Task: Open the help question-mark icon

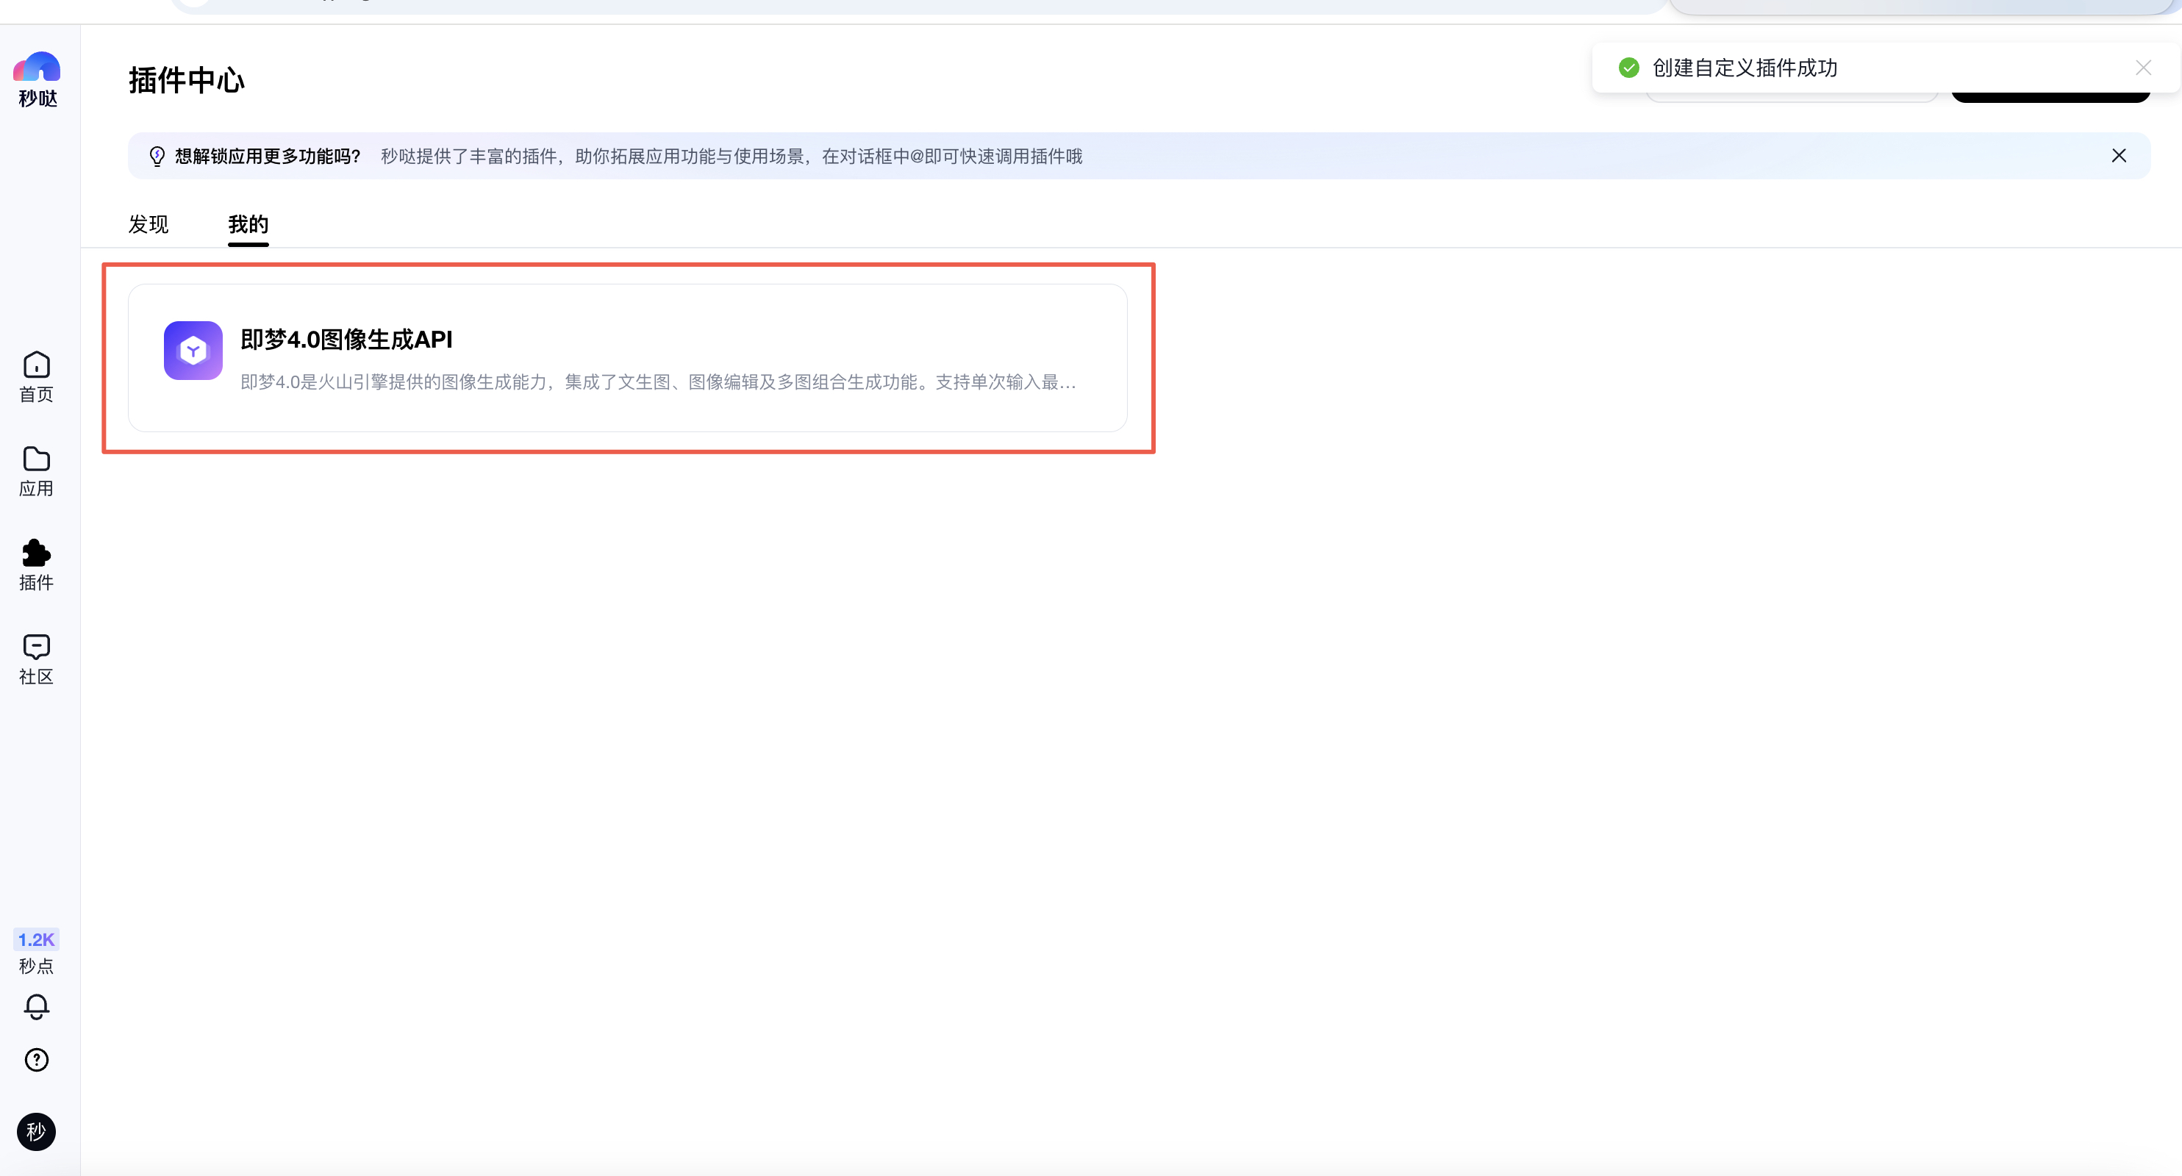Action: 37,1060
